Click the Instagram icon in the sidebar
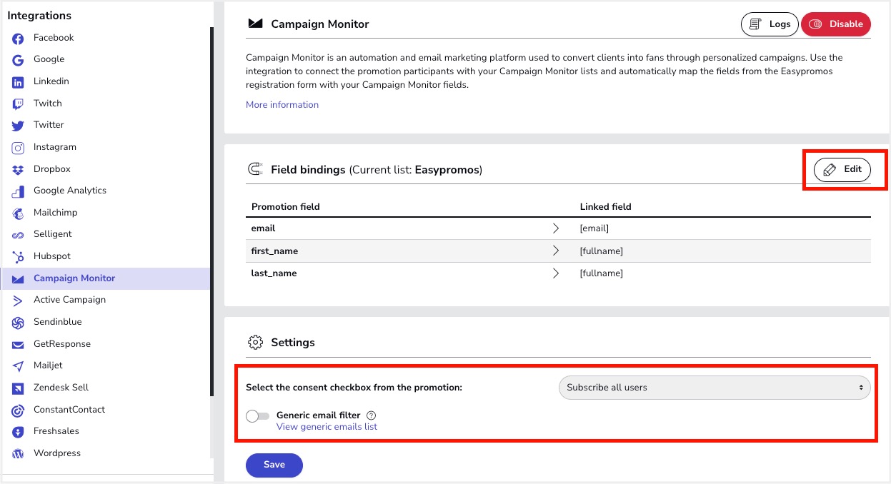 [19, 147]
